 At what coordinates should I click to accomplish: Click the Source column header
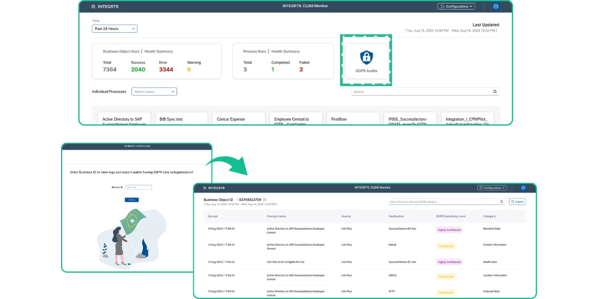(346, 216)
